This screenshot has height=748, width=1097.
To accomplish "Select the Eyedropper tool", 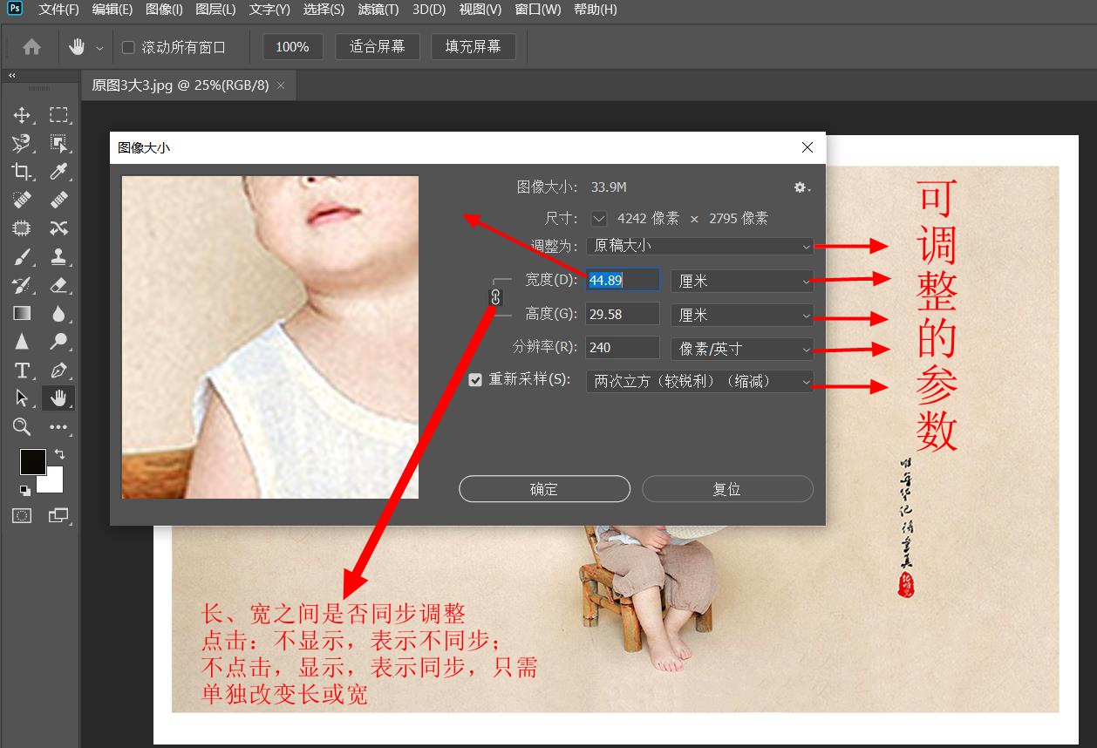I will [57, 171].
